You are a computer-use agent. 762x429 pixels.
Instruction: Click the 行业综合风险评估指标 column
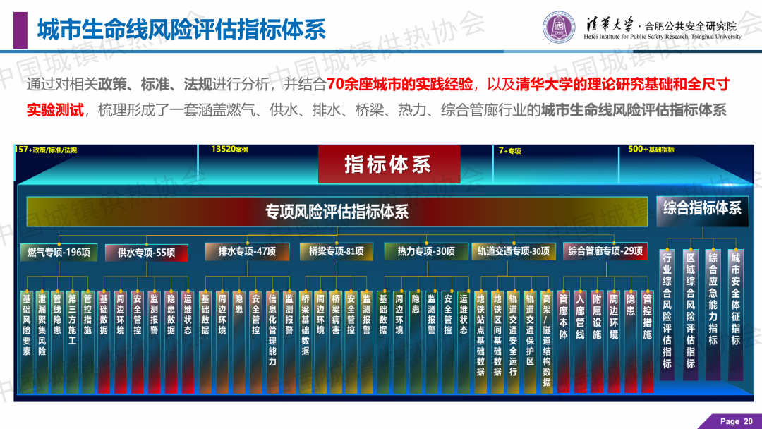667,312
